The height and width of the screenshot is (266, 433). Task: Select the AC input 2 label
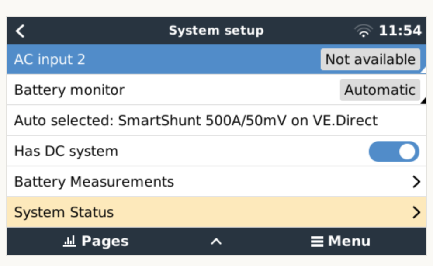(49, 59)
